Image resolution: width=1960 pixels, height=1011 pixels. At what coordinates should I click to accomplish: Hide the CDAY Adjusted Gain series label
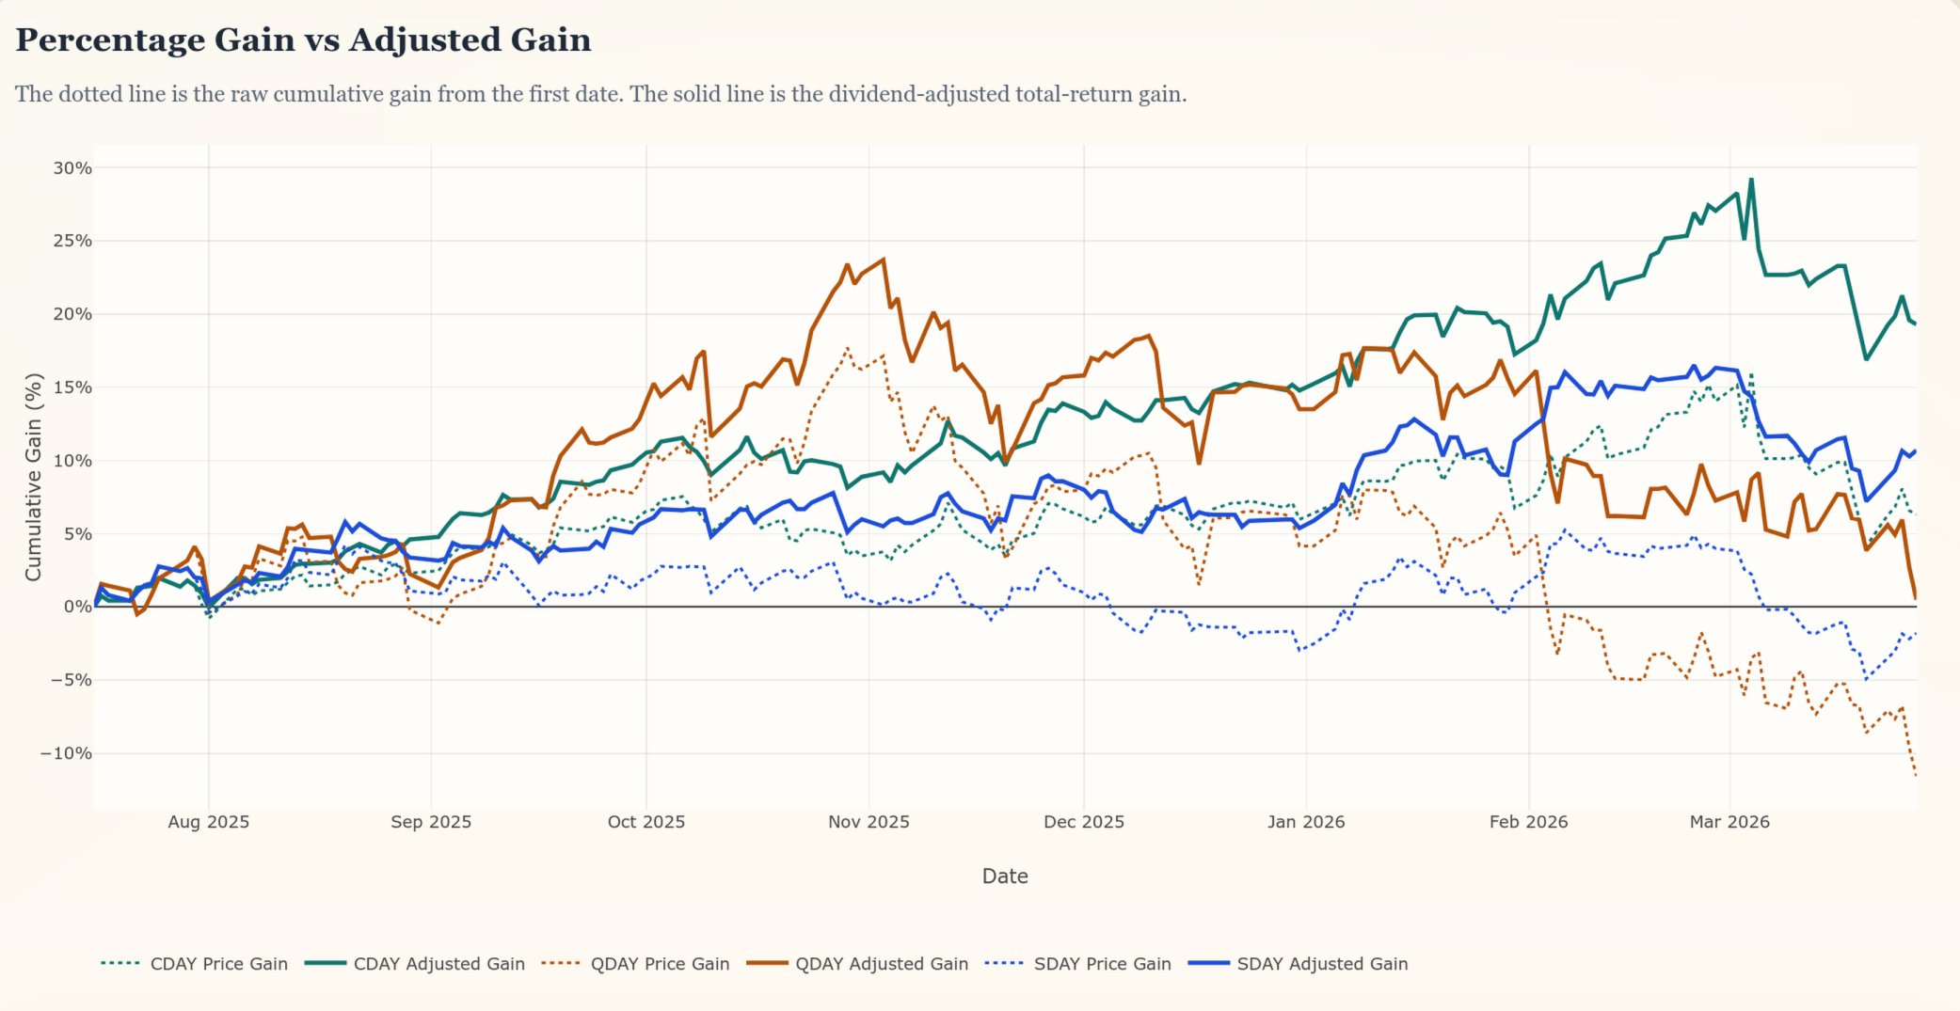(438, 964)
